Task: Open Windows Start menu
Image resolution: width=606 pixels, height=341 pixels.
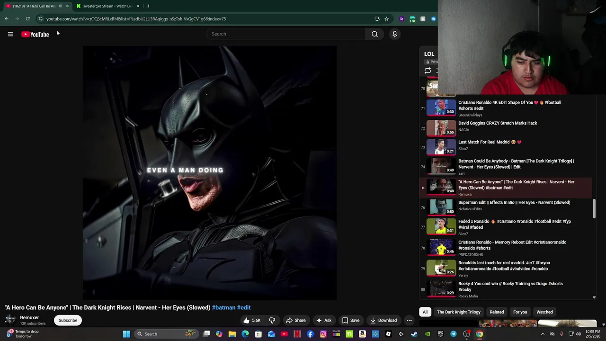Action: [126, 334]
